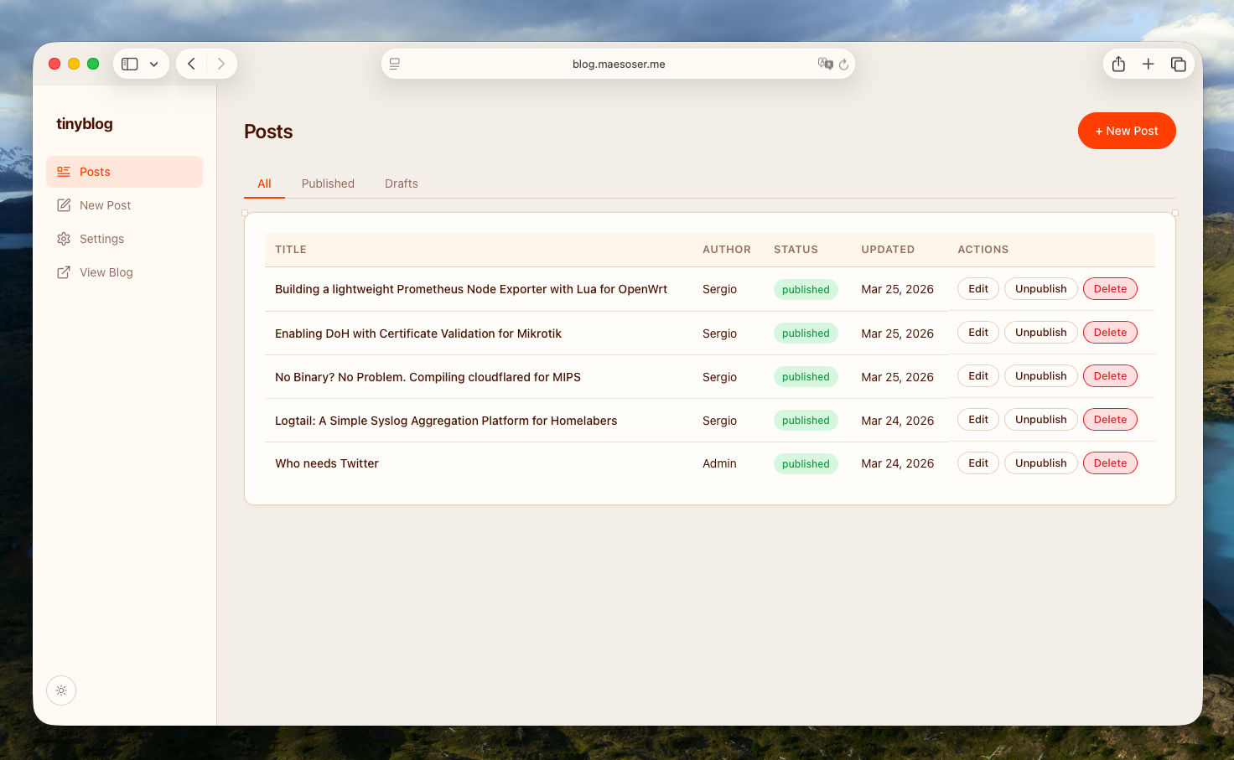Delete the cloudflared for MIPS post
This screenshot has width=1234, height=760.
tap(1110, 376)
